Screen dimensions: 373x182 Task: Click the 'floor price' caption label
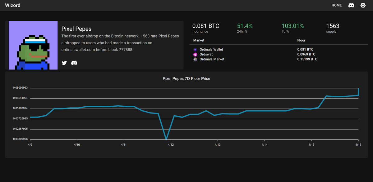(x=200, y=32)
